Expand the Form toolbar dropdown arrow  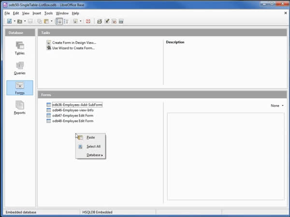tap(80, 21)
